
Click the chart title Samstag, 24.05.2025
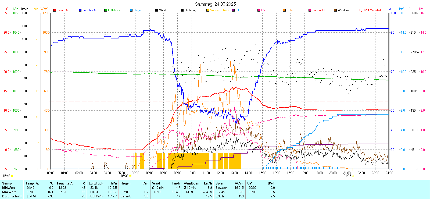[x=215, y=4]
